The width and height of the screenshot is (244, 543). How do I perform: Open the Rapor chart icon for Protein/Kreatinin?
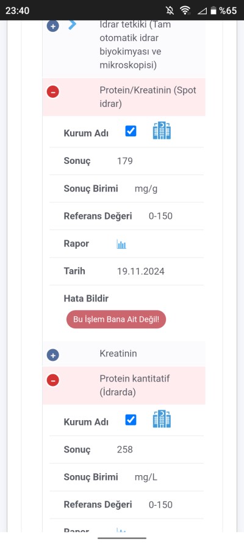click(x=121, y=244)
